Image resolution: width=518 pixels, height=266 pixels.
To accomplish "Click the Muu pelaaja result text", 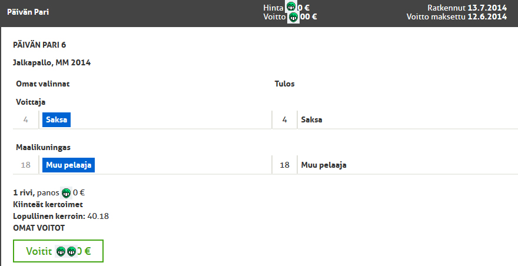I will pos(324,165).
